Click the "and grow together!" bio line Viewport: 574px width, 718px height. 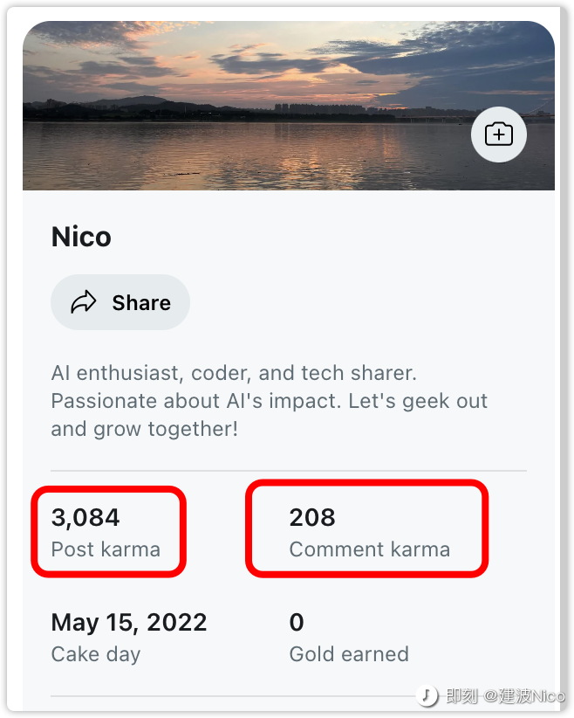[x=144, y=429]
